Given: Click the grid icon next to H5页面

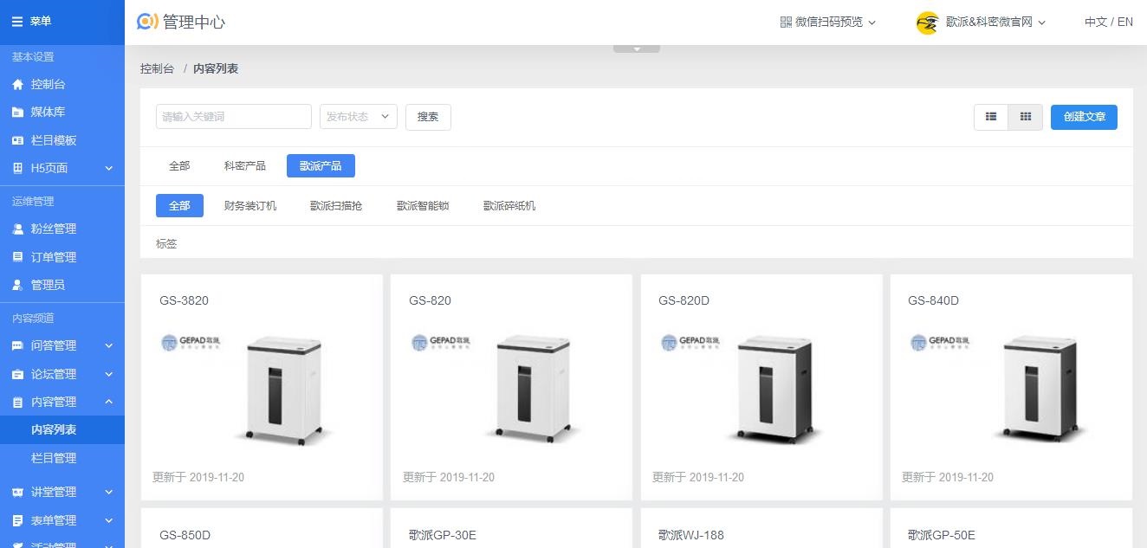Looking at the screenshot, I should [17, 168].
